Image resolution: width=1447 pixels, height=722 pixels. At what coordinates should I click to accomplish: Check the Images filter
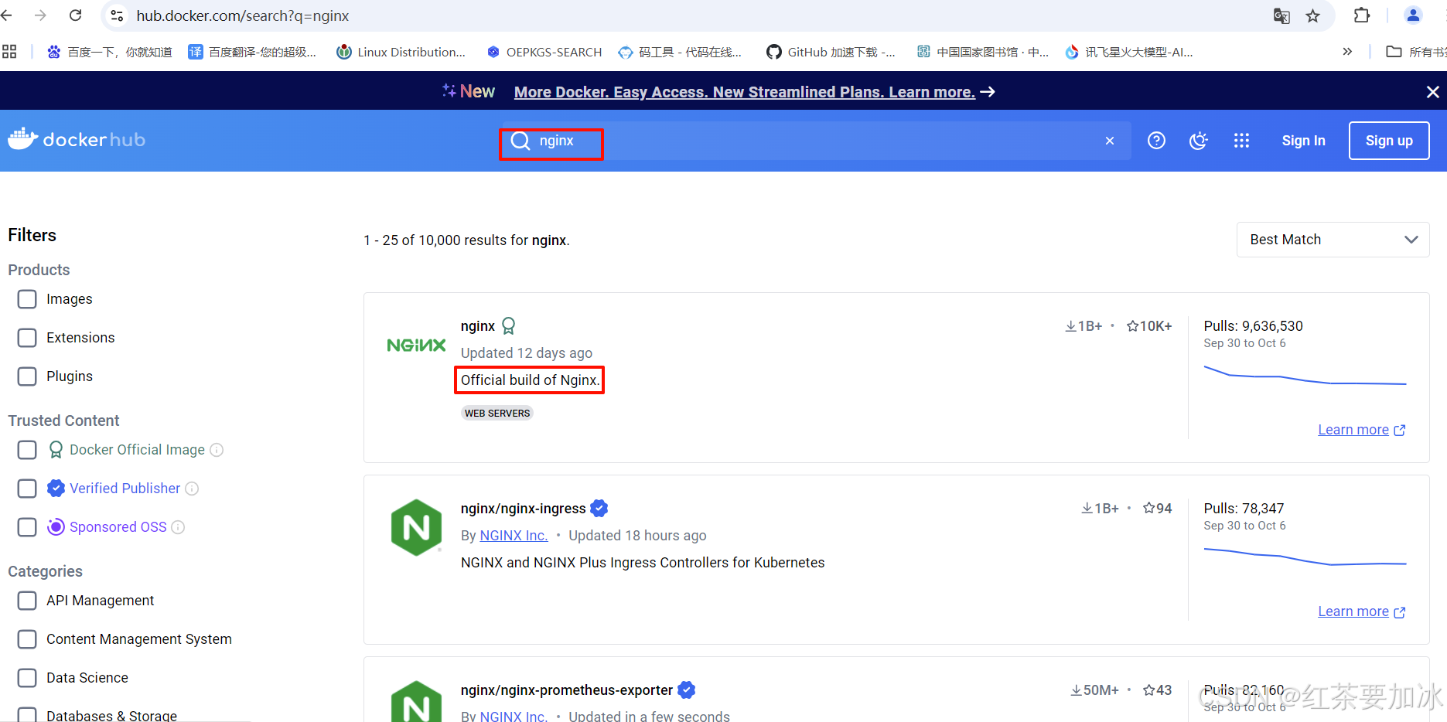tap(27, 299)
